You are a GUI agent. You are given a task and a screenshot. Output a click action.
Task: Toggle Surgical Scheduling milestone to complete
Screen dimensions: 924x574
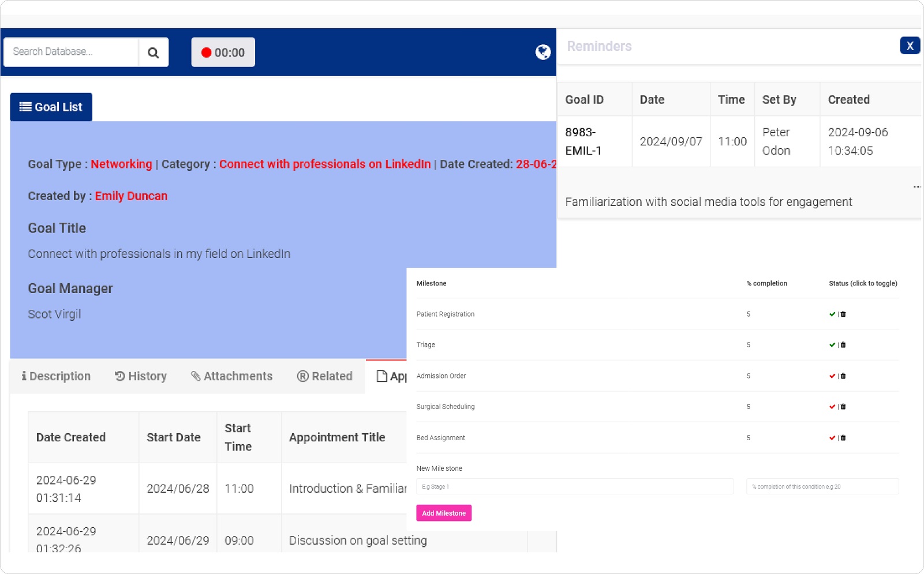pyautogui.click(x=831, y=406)
